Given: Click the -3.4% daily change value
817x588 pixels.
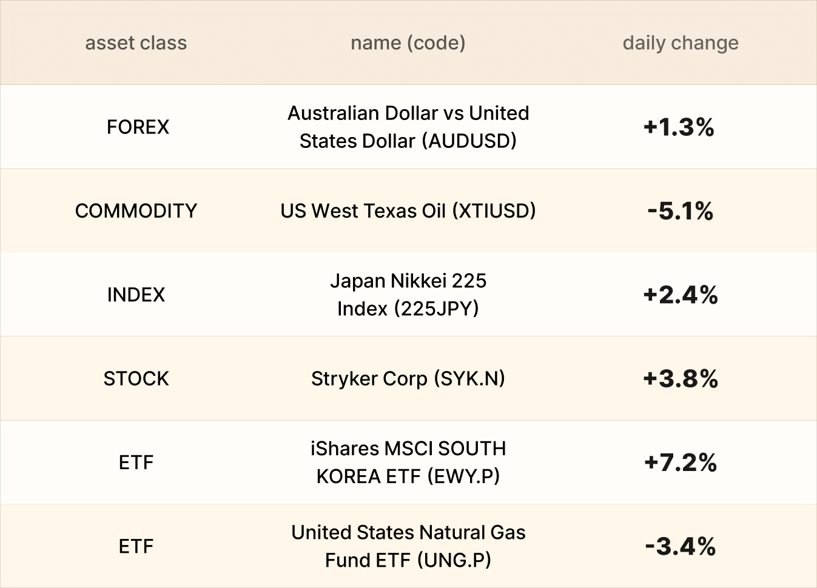Looking at the screenshot, I should click(680, 546).
